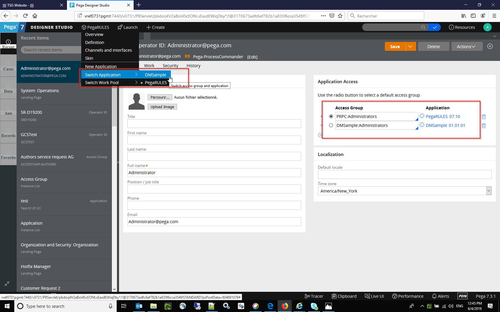Open the search options check dropdown
The height and width of the screenshot is (312, 500).
[x=435, y=27]
